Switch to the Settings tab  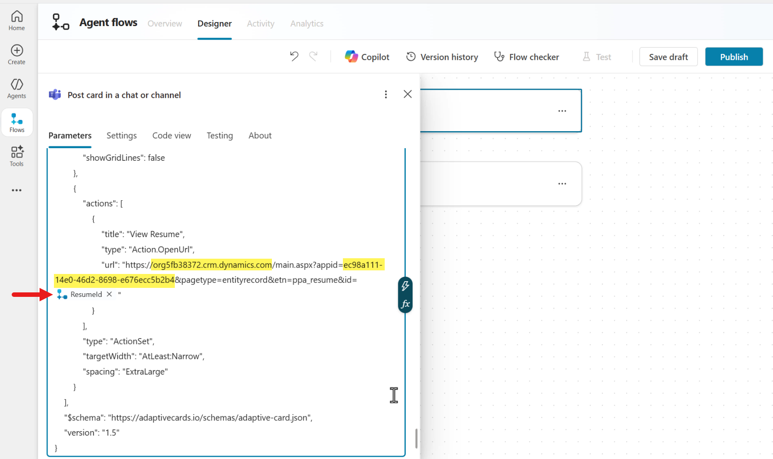(x=121, y=135)
